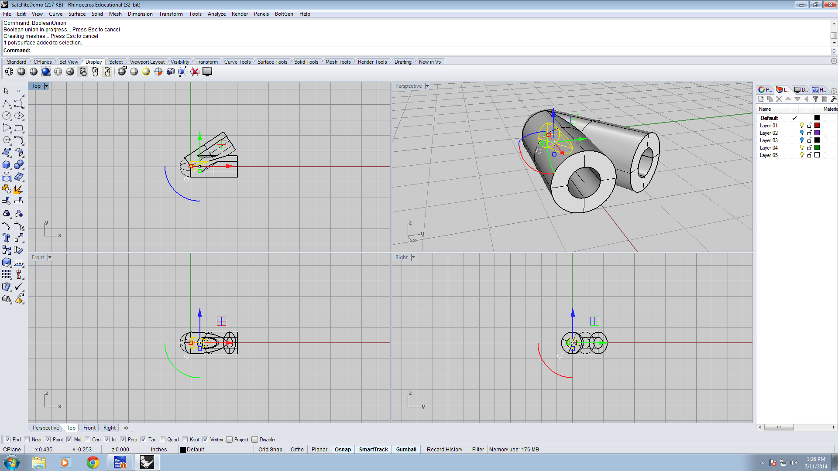Toggle the Perp osnap checkbox

point(123,440)
